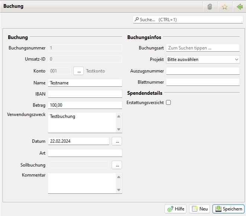This screenshot has height=216, width=246.
Task: Click the Blattnummer input field
Action: click(x=203, y=82)
